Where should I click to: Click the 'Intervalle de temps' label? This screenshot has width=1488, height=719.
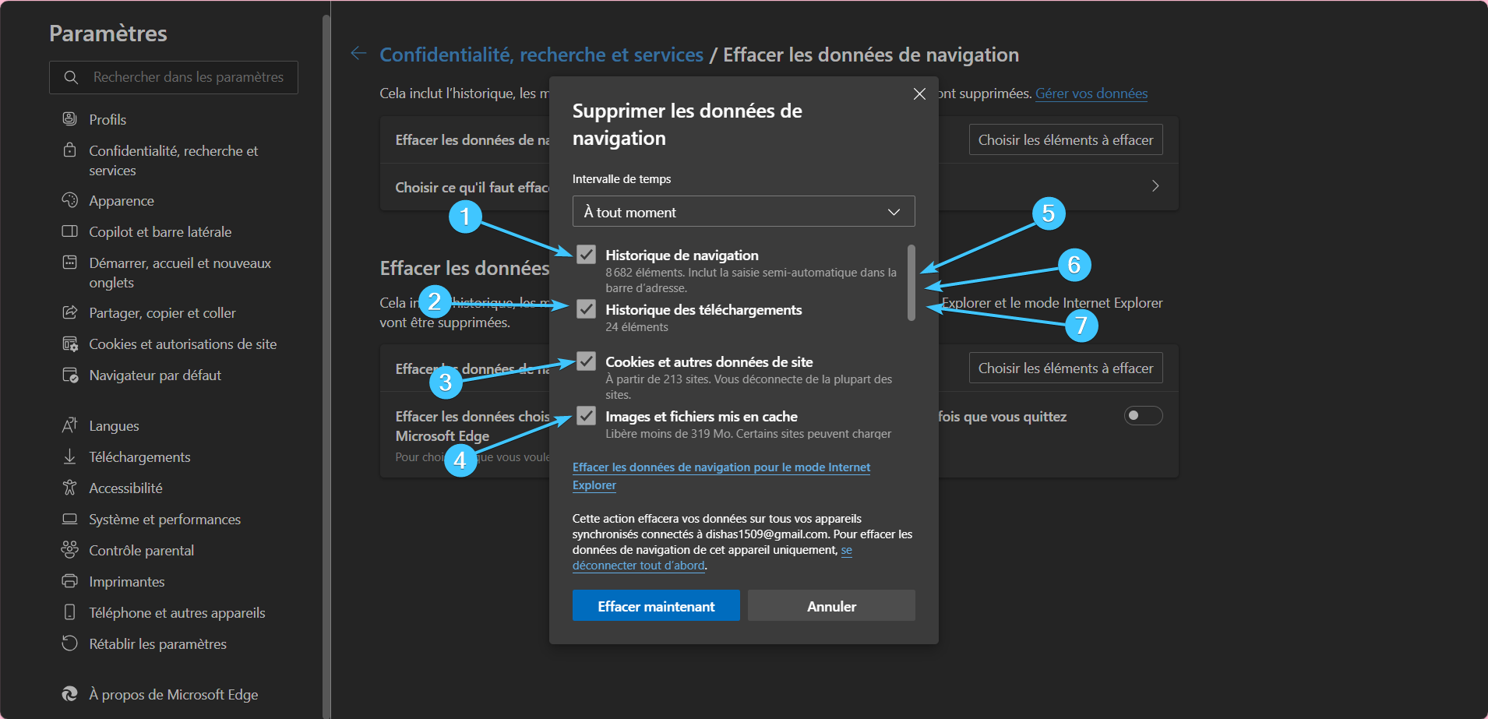622,179
